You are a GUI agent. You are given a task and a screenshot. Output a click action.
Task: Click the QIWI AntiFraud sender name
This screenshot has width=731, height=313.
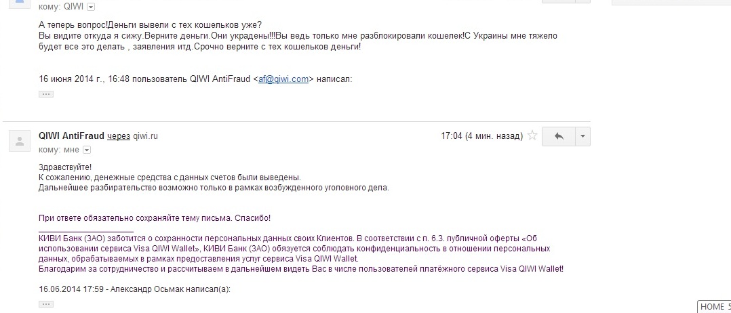click(71, 136)
